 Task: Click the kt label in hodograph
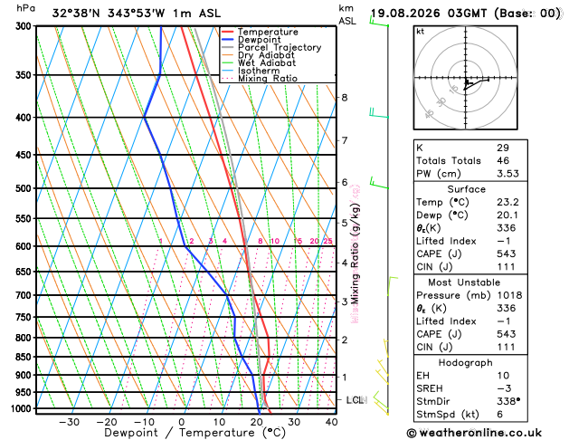421,32
